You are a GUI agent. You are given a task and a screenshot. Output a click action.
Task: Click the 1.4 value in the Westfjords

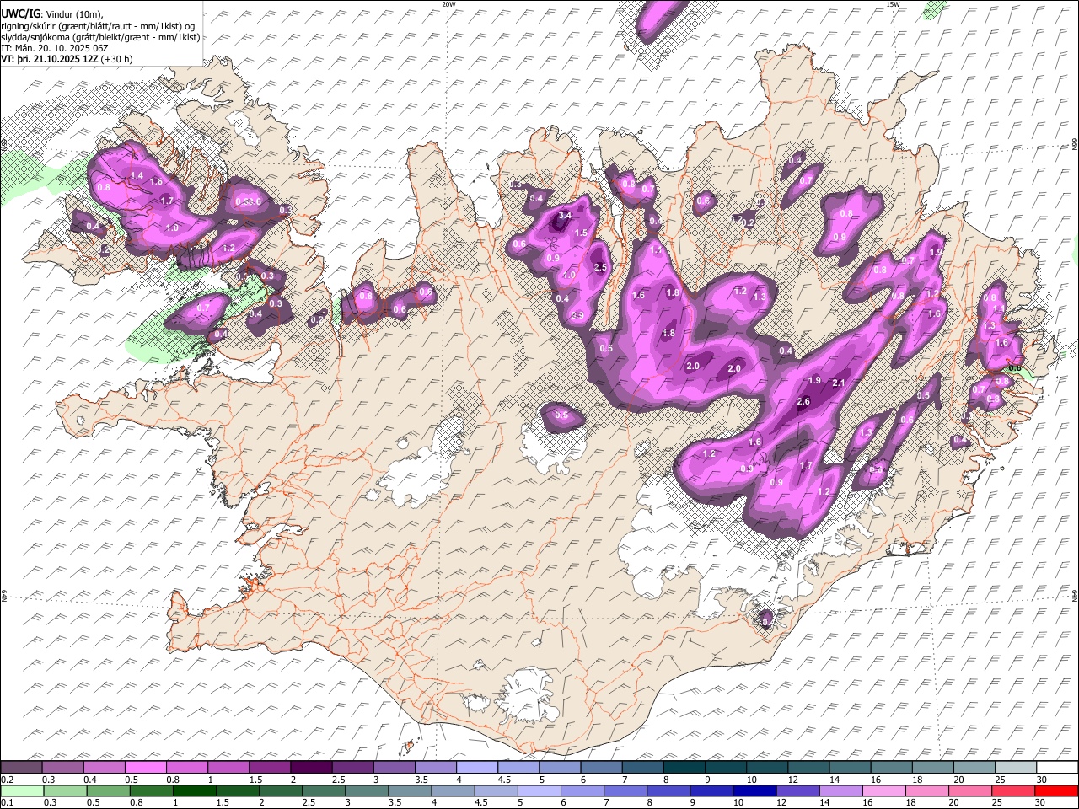137,174
